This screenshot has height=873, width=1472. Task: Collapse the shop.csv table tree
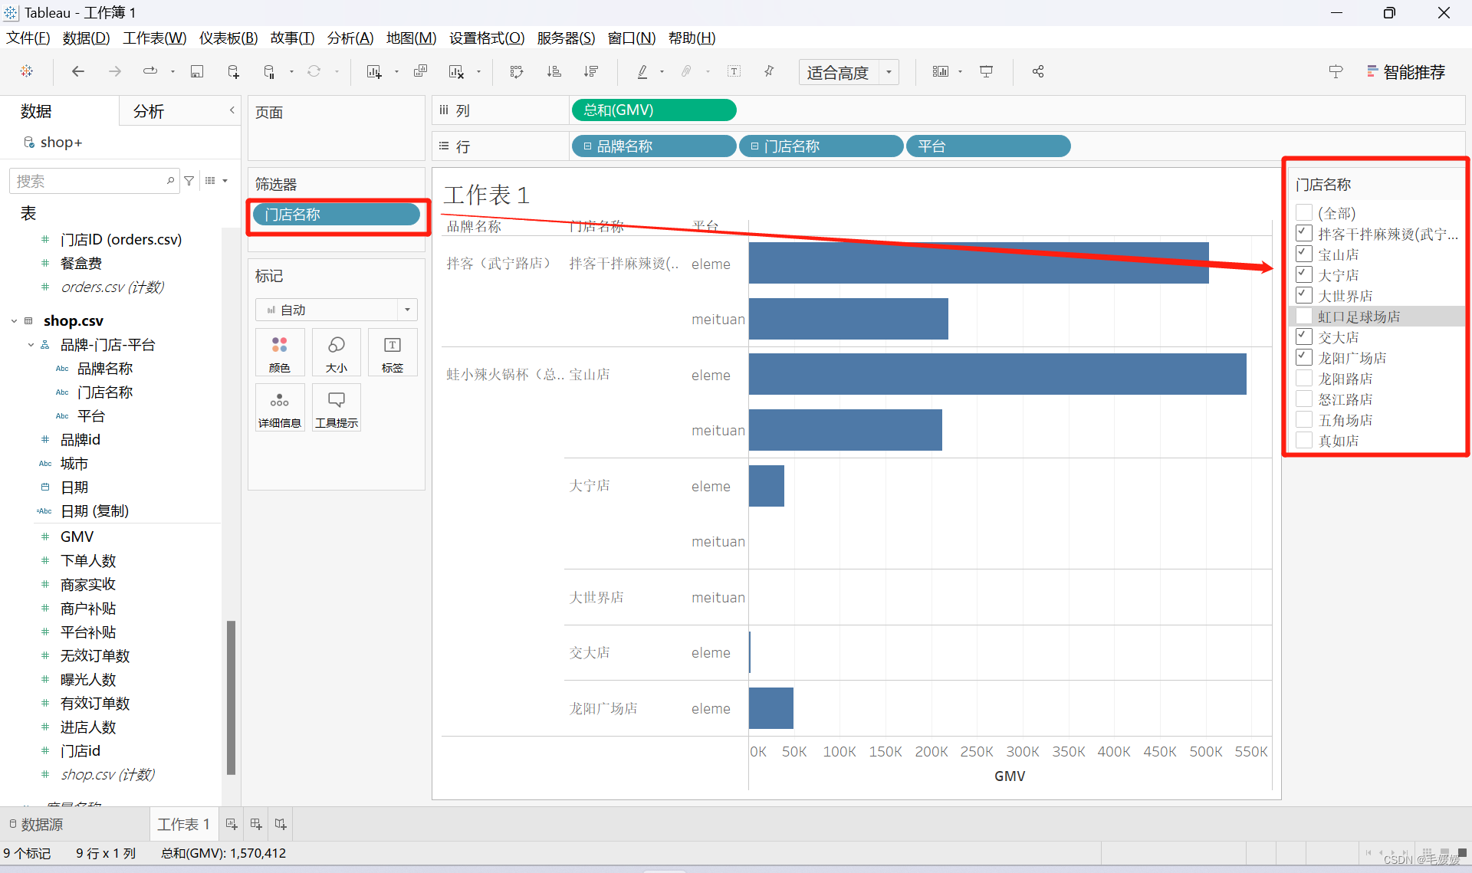[14, 321]
